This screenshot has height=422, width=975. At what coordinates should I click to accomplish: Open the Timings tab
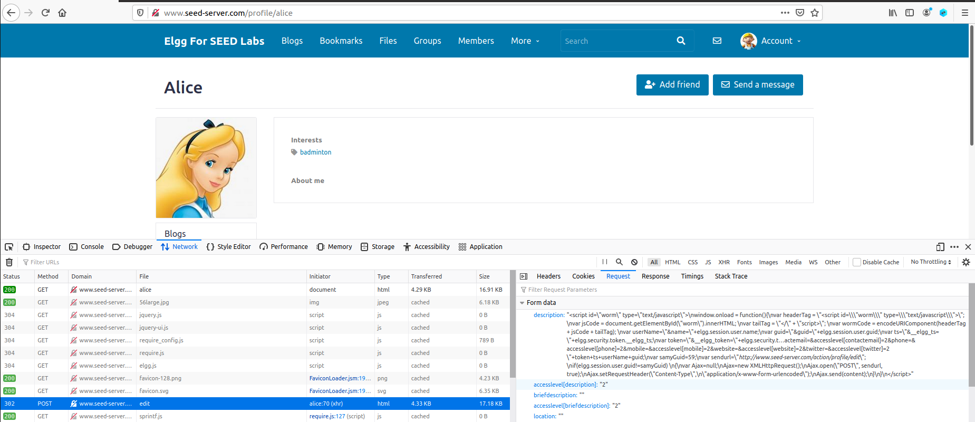click(692, 276)
